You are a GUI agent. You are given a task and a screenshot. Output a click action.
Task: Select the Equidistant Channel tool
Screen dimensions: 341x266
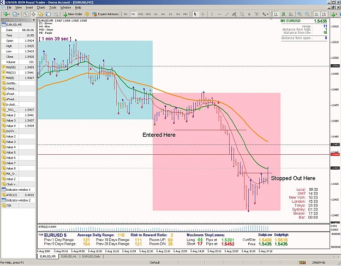234,14
